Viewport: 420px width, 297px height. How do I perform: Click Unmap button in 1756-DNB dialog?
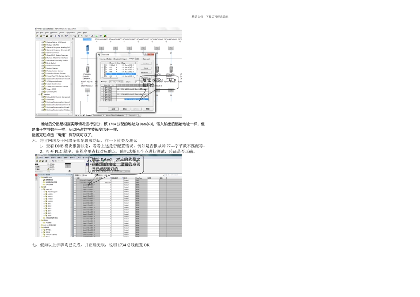click(146, 68)
